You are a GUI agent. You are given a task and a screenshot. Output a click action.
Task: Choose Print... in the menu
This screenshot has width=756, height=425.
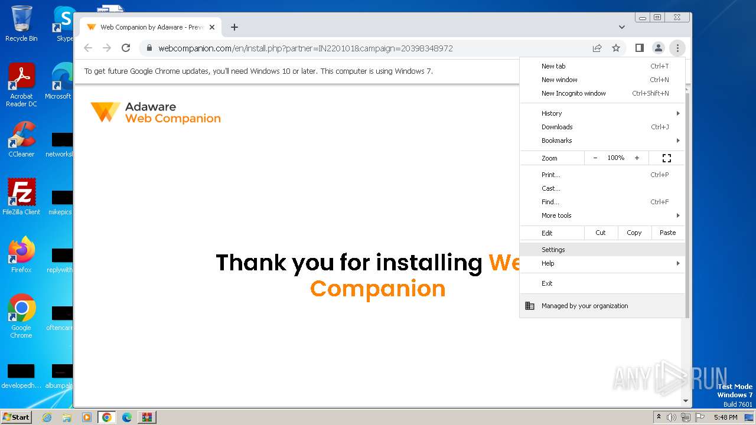click(602, 175)
